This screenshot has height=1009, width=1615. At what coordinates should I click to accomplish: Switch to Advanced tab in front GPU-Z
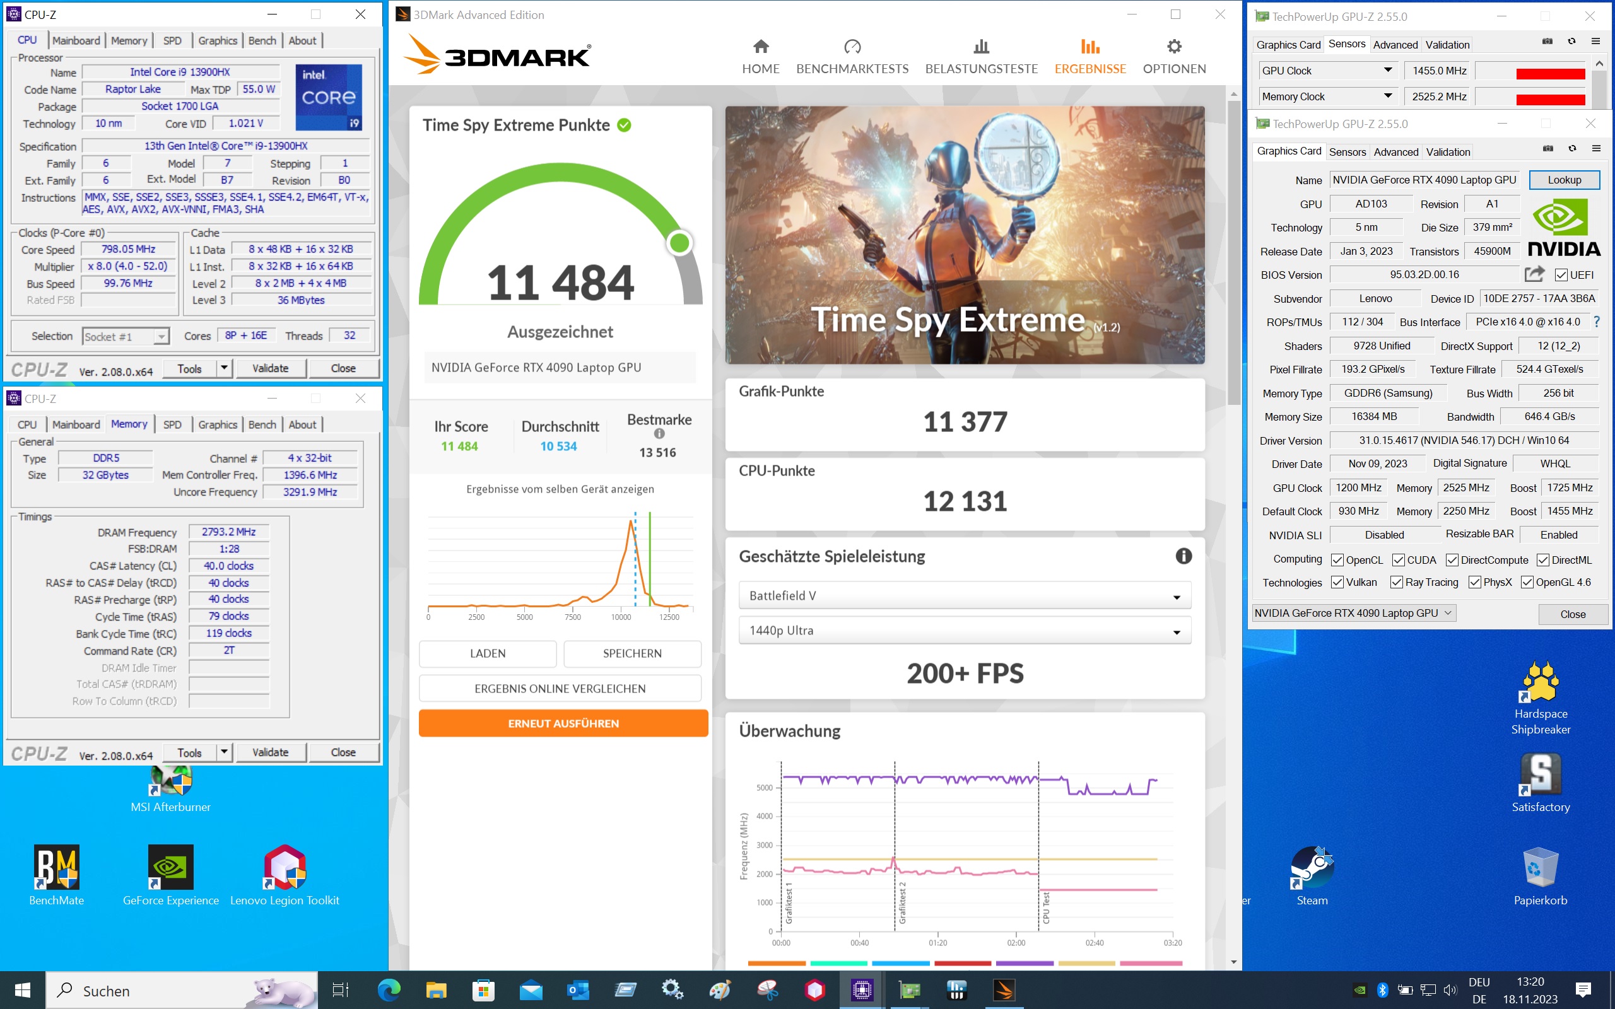point(1395,151)
